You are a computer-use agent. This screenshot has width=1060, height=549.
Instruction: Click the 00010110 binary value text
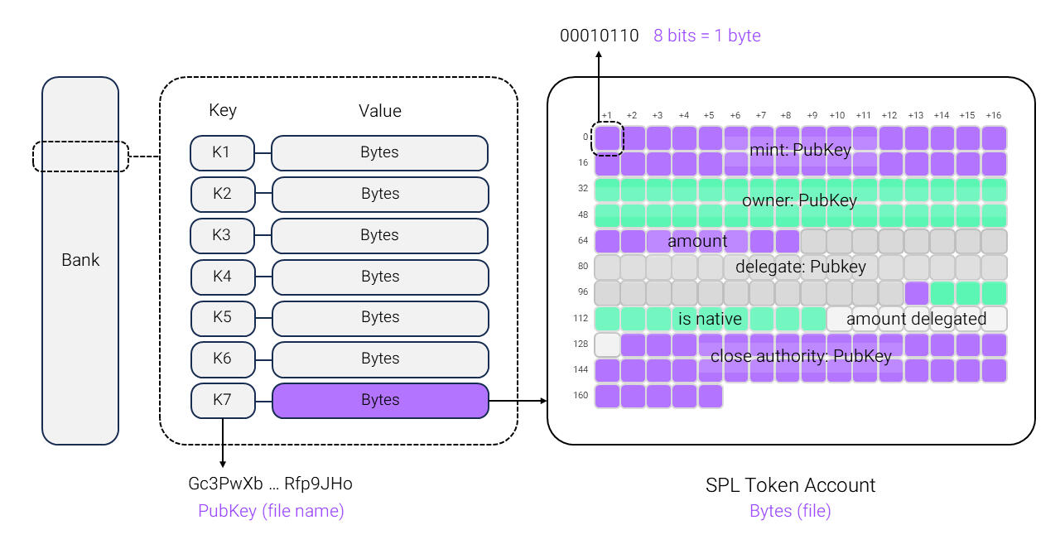pyautogui.click(x=600, y=36)
